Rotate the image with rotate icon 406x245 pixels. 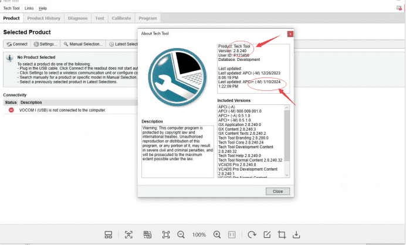coord(252,234)
